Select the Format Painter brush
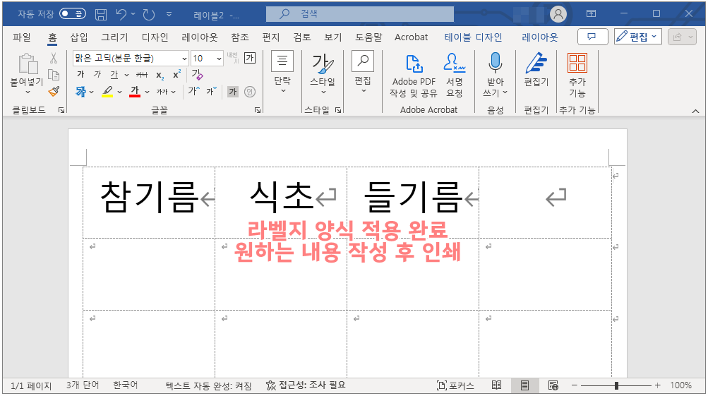This screenshot has height=396, width=708. click(54, 92)
